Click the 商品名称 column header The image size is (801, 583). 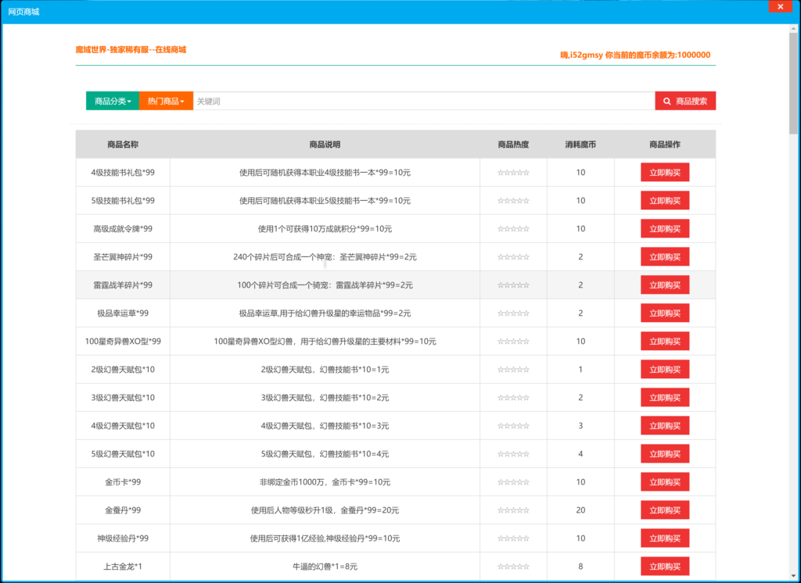point(123,145)
